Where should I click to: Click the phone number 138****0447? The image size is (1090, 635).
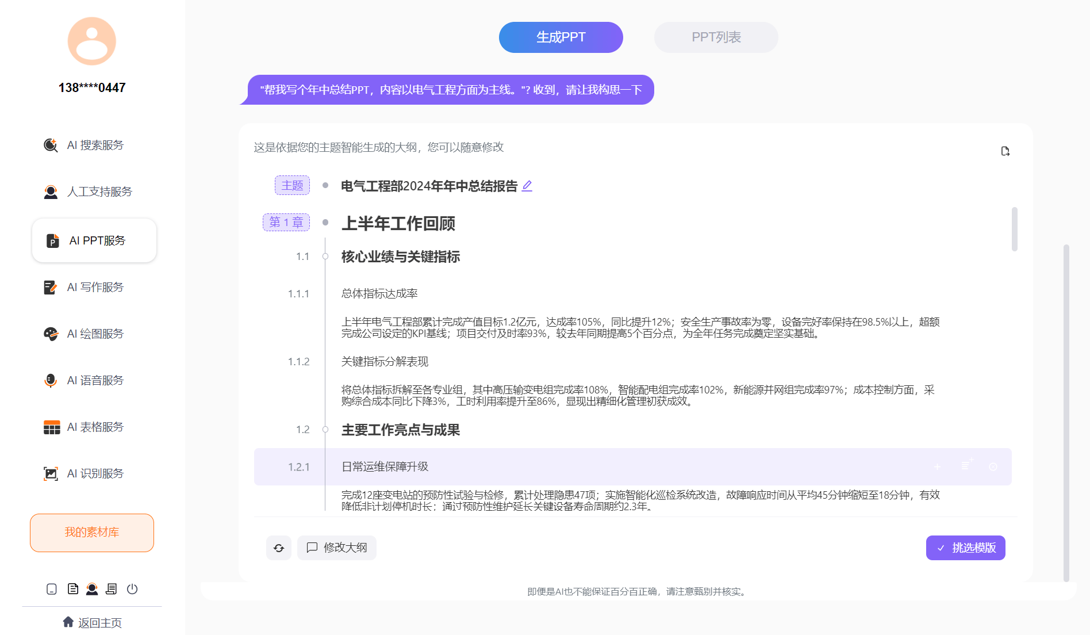(x=92, y=87)
